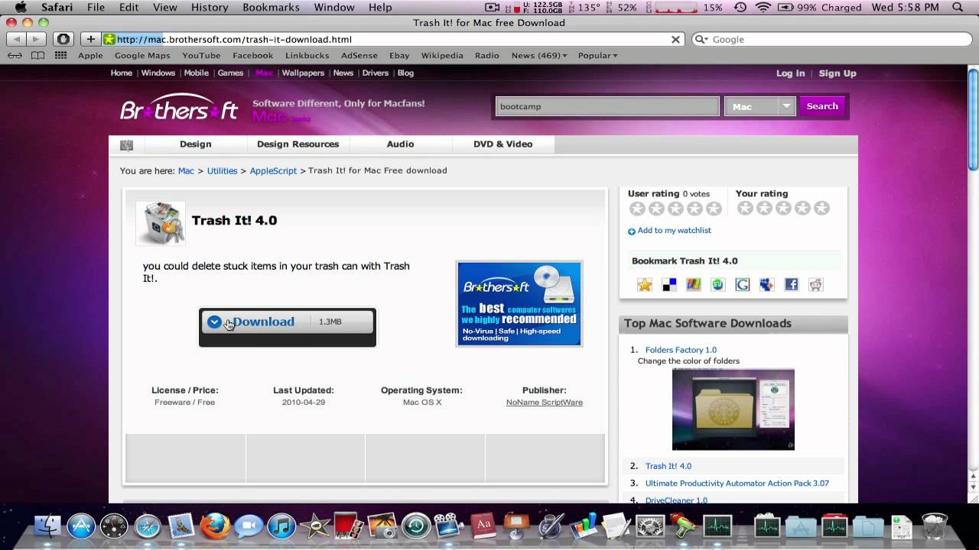Click the Wi-Fi menu bar icon
The width and height of the screenshot is (979, 550).
(x=763, y=7)
